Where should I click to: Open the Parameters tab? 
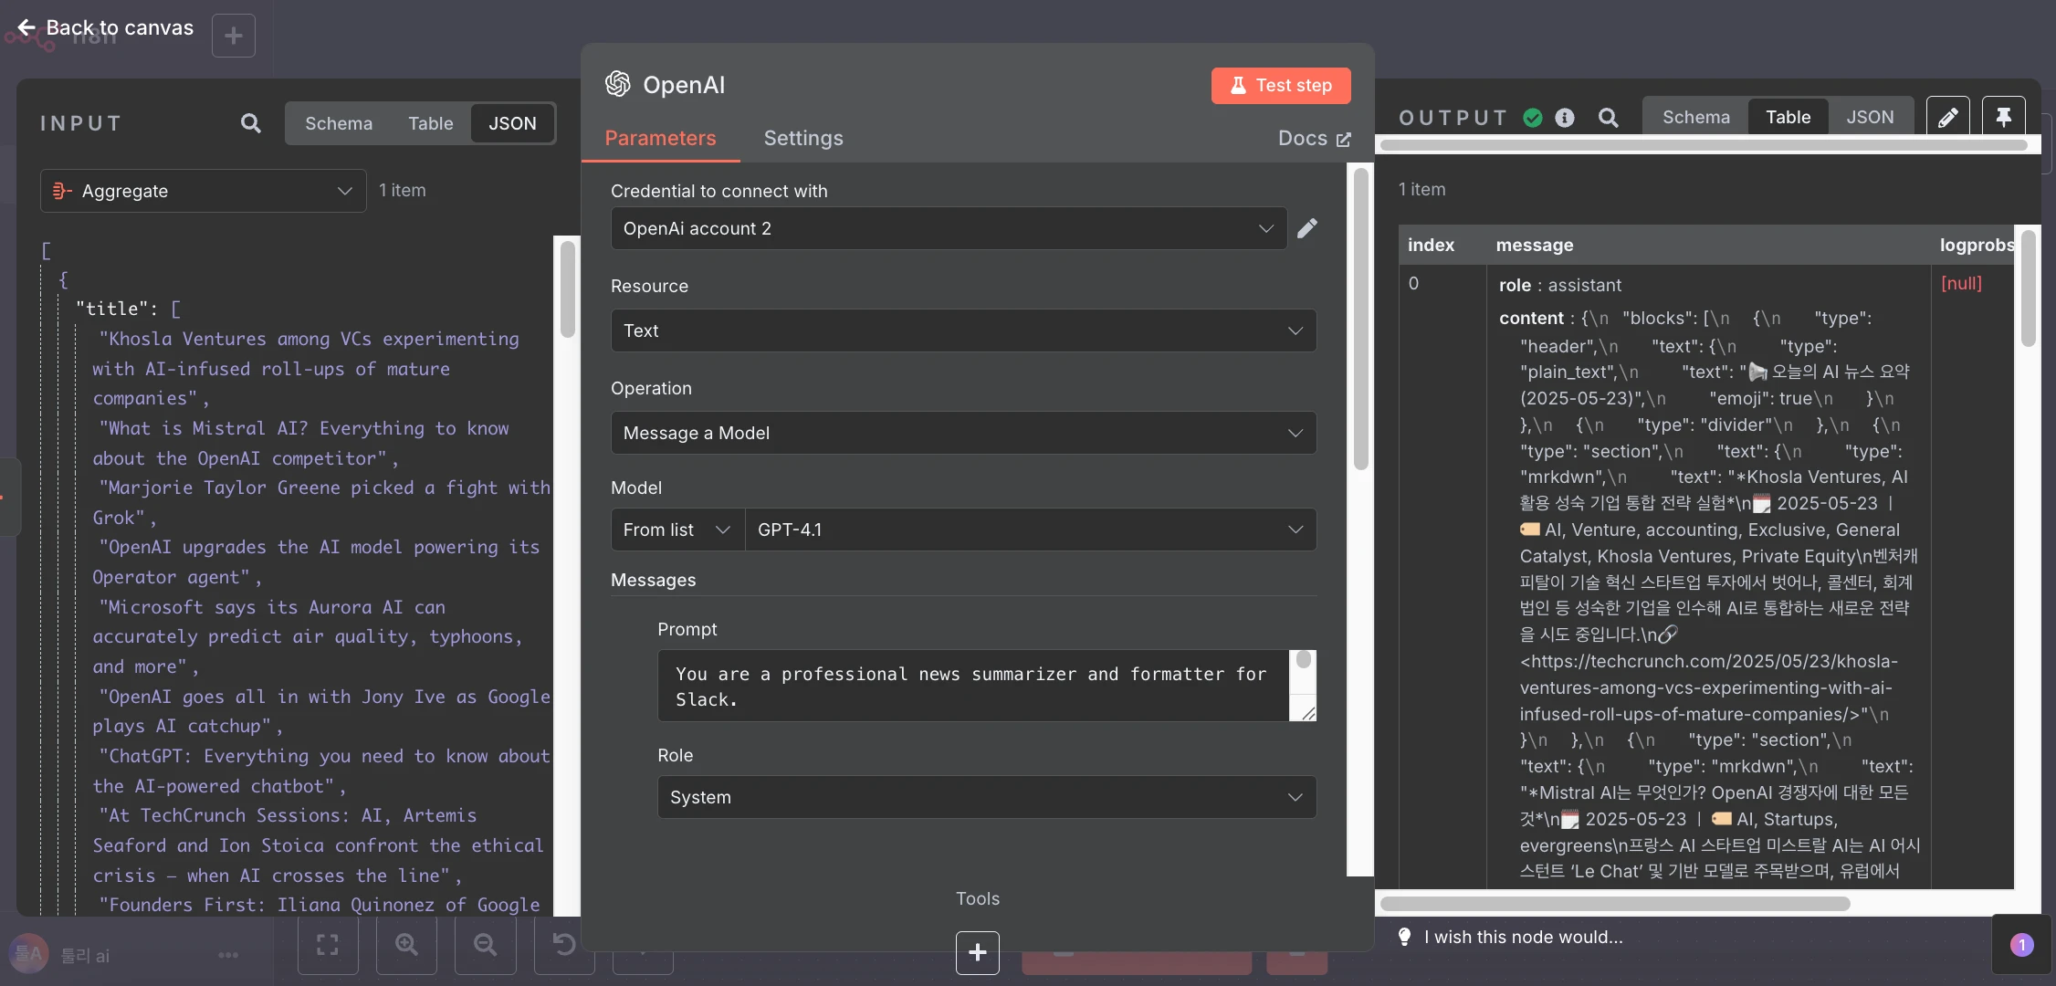(660, 138)
